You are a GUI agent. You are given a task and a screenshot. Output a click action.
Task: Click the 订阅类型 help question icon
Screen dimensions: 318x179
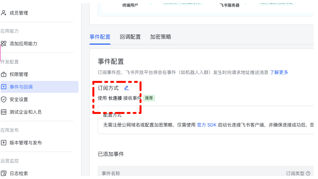(308, 173)
